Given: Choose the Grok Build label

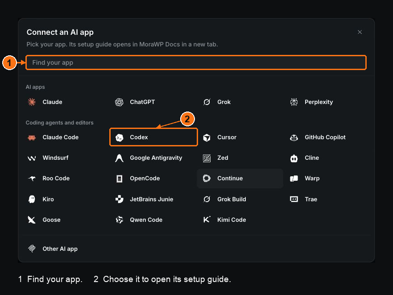Looking at the screenshot, I should pyautogui.click(x=232, y=199).
